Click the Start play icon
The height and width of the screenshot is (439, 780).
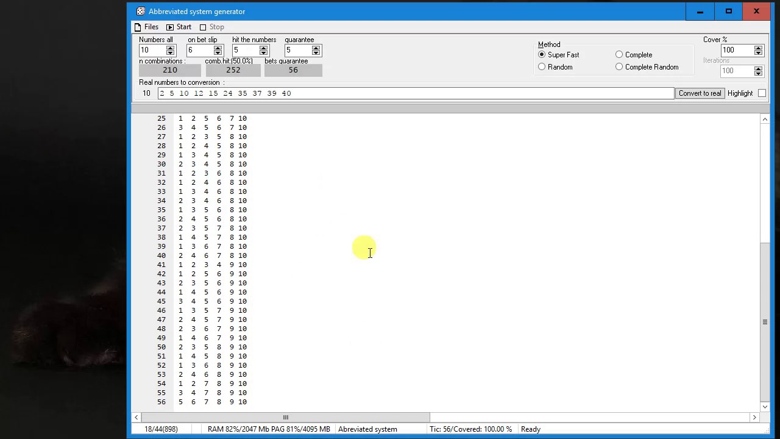pos(170,27)
